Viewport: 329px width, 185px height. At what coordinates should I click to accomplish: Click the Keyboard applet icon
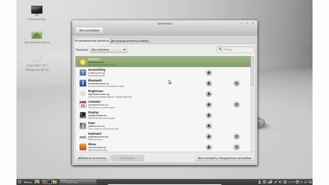click(83, 137)
